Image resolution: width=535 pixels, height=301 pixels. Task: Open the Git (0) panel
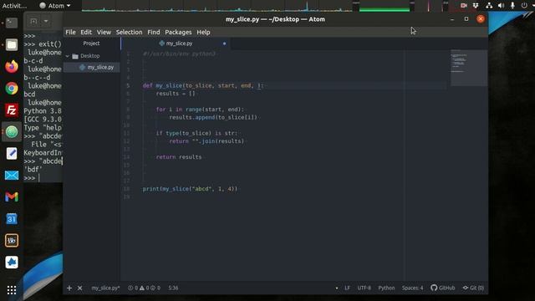473,288
